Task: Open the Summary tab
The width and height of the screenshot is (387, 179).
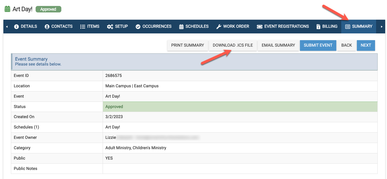Action: 359,26
